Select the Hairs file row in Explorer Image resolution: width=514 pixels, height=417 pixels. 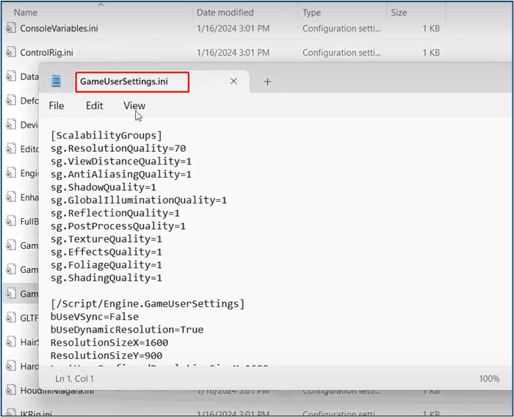[x=21, y=342]
